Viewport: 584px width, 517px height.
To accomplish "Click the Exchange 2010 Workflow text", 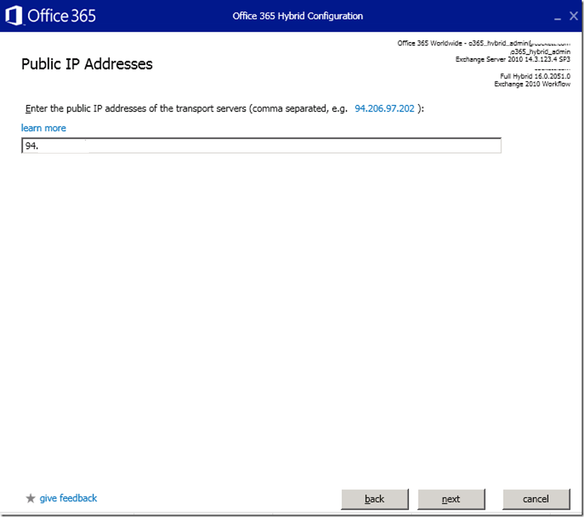I will (532, 84).
